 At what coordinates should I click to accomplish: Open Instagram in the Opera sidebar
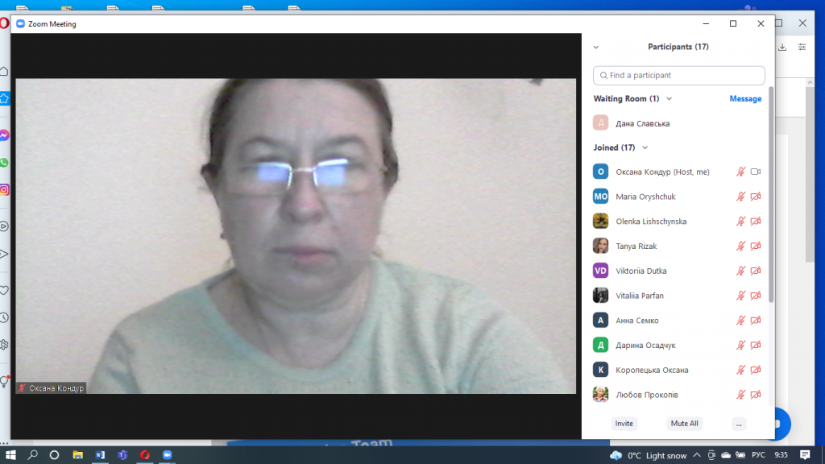[x=5, y=190]
